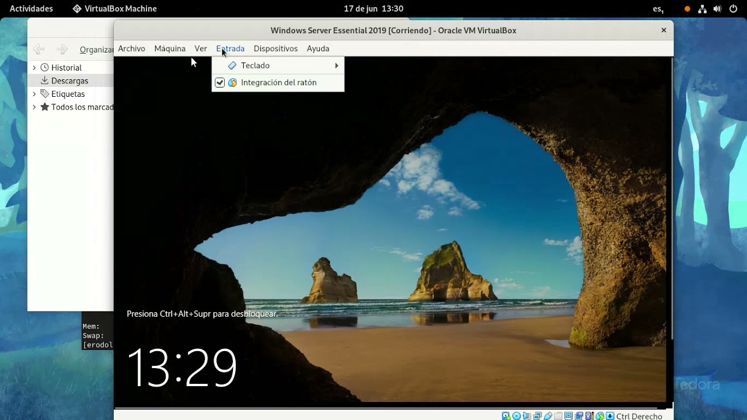Toggle Integración del ratón checkbox

point(219,83)
